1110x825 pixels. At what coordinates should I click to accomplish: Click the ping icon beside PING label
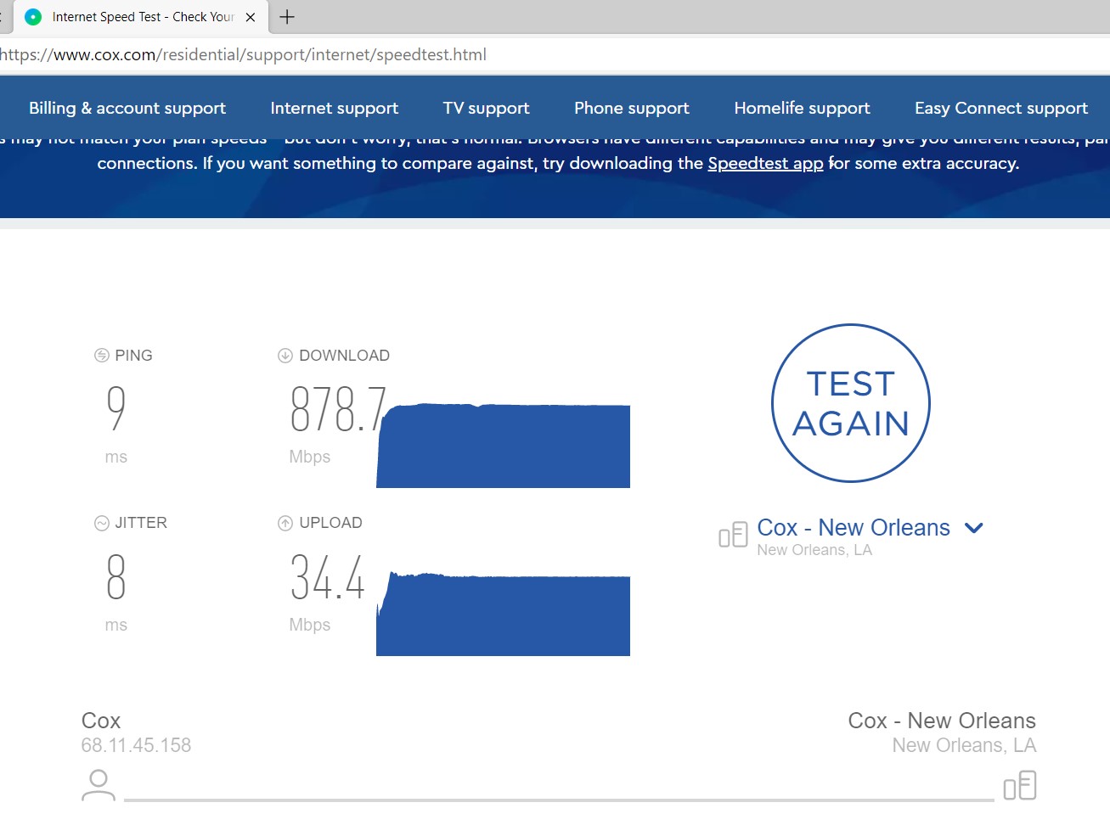(102, 356)
